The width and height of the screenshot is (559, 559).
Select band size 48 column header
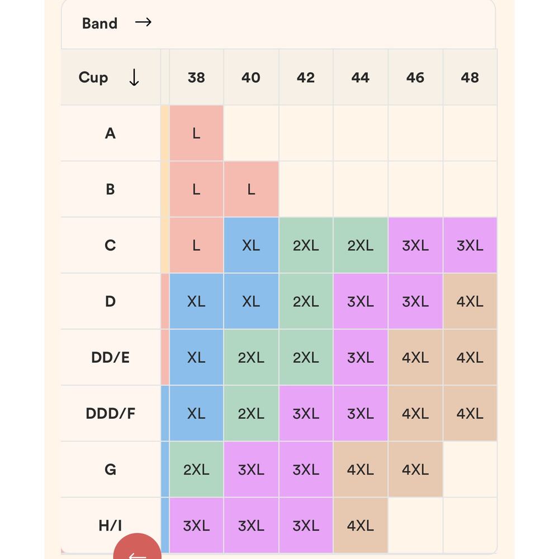tap(470, 77)
